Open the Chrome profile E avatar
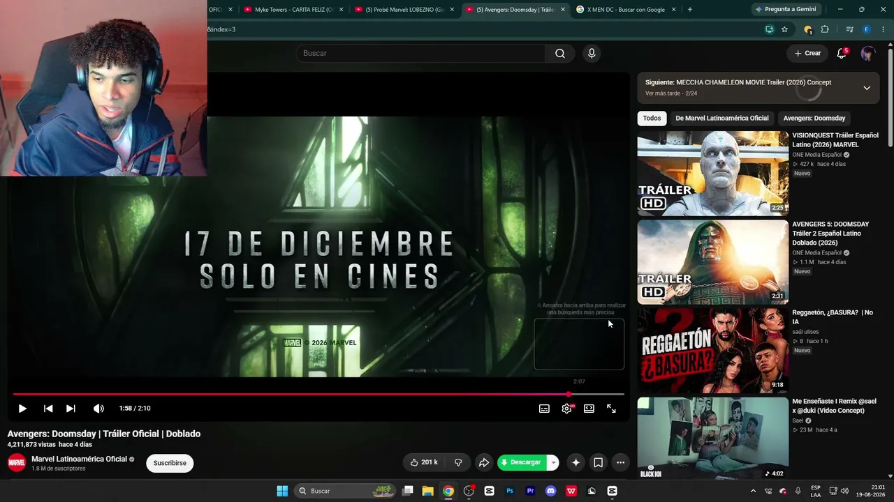Screen dimensions: 894x502 (x=866, y=29)
